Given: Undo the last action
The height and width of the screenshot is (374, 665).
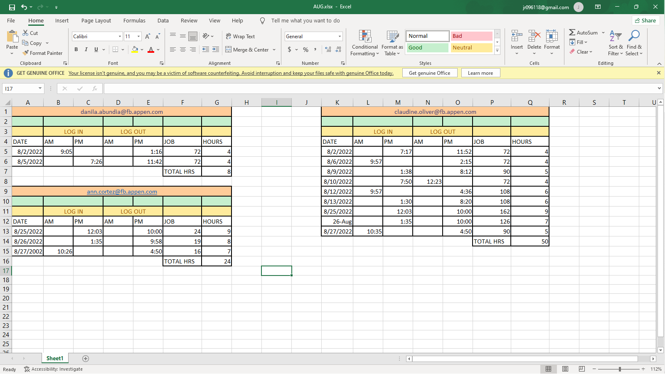Looking at the screenshot, I should (x=24, y=7).
